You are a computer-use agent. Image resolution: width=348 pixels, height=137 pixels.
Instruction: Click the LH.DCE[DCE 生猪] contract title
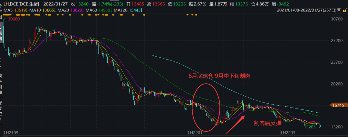[x=21, y=4]
